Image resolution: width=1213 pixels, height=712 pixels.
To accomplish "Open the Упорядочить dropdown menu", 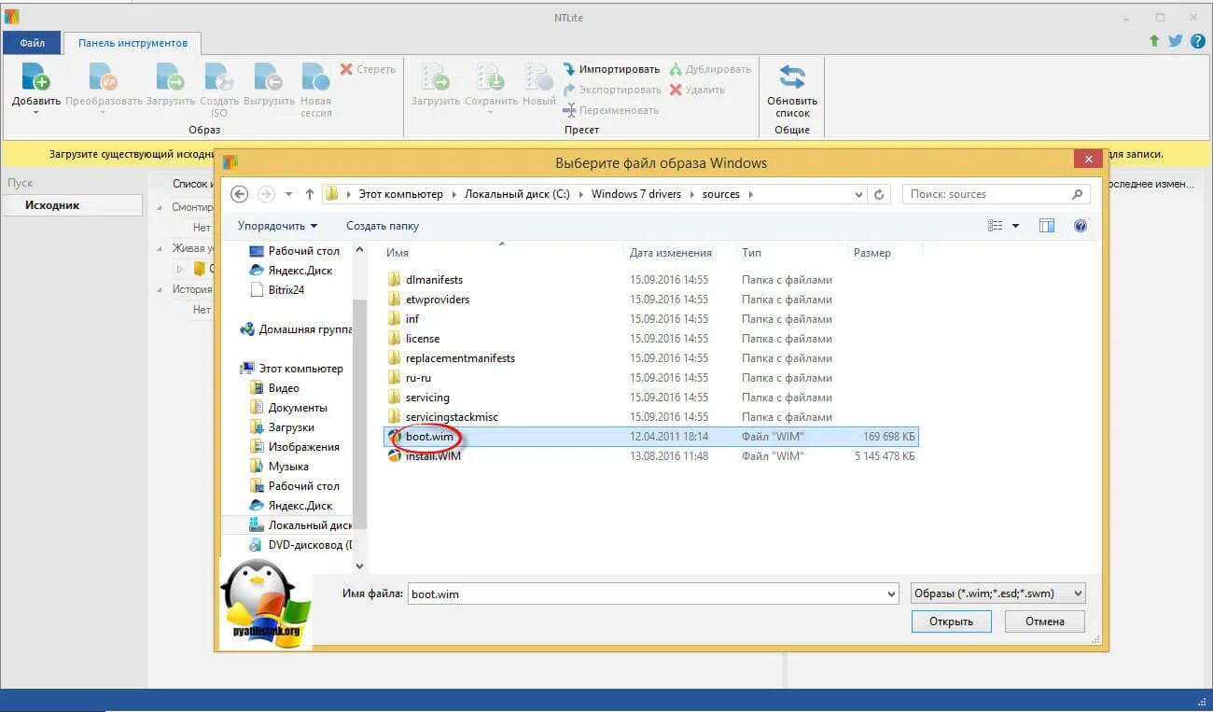I will click(277, 226).
